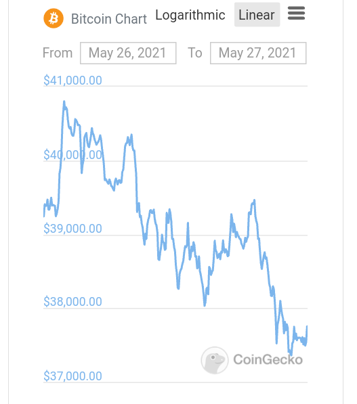357x404 pixels.
Task: Click the highest peak of the price line
Action: tap(64, 102)
